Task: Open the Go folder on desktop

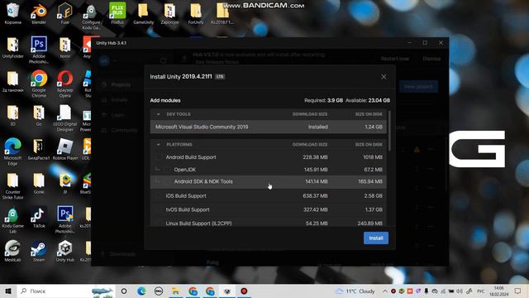Action: click(39, 116)
